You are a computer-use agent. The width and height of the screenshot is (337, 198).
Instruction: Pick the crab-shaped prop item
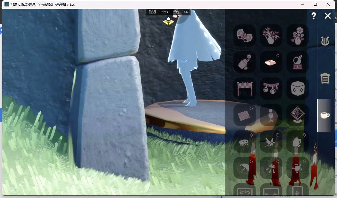(244, 141)
